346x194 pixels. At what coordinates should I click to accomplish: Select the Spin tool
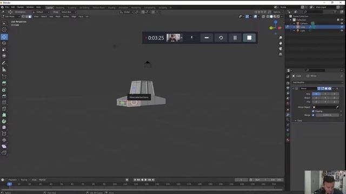coord(4,121)
